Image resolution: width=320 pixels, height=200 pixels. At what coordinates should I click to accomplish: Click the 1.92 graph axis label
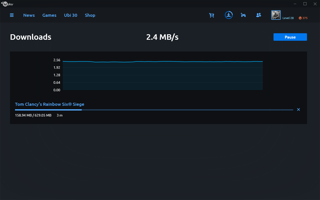point(57,67)
